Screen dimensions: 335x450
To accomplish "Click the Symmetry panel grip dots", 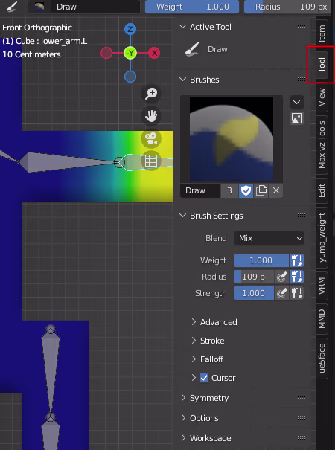I will [x=301, y=397].
